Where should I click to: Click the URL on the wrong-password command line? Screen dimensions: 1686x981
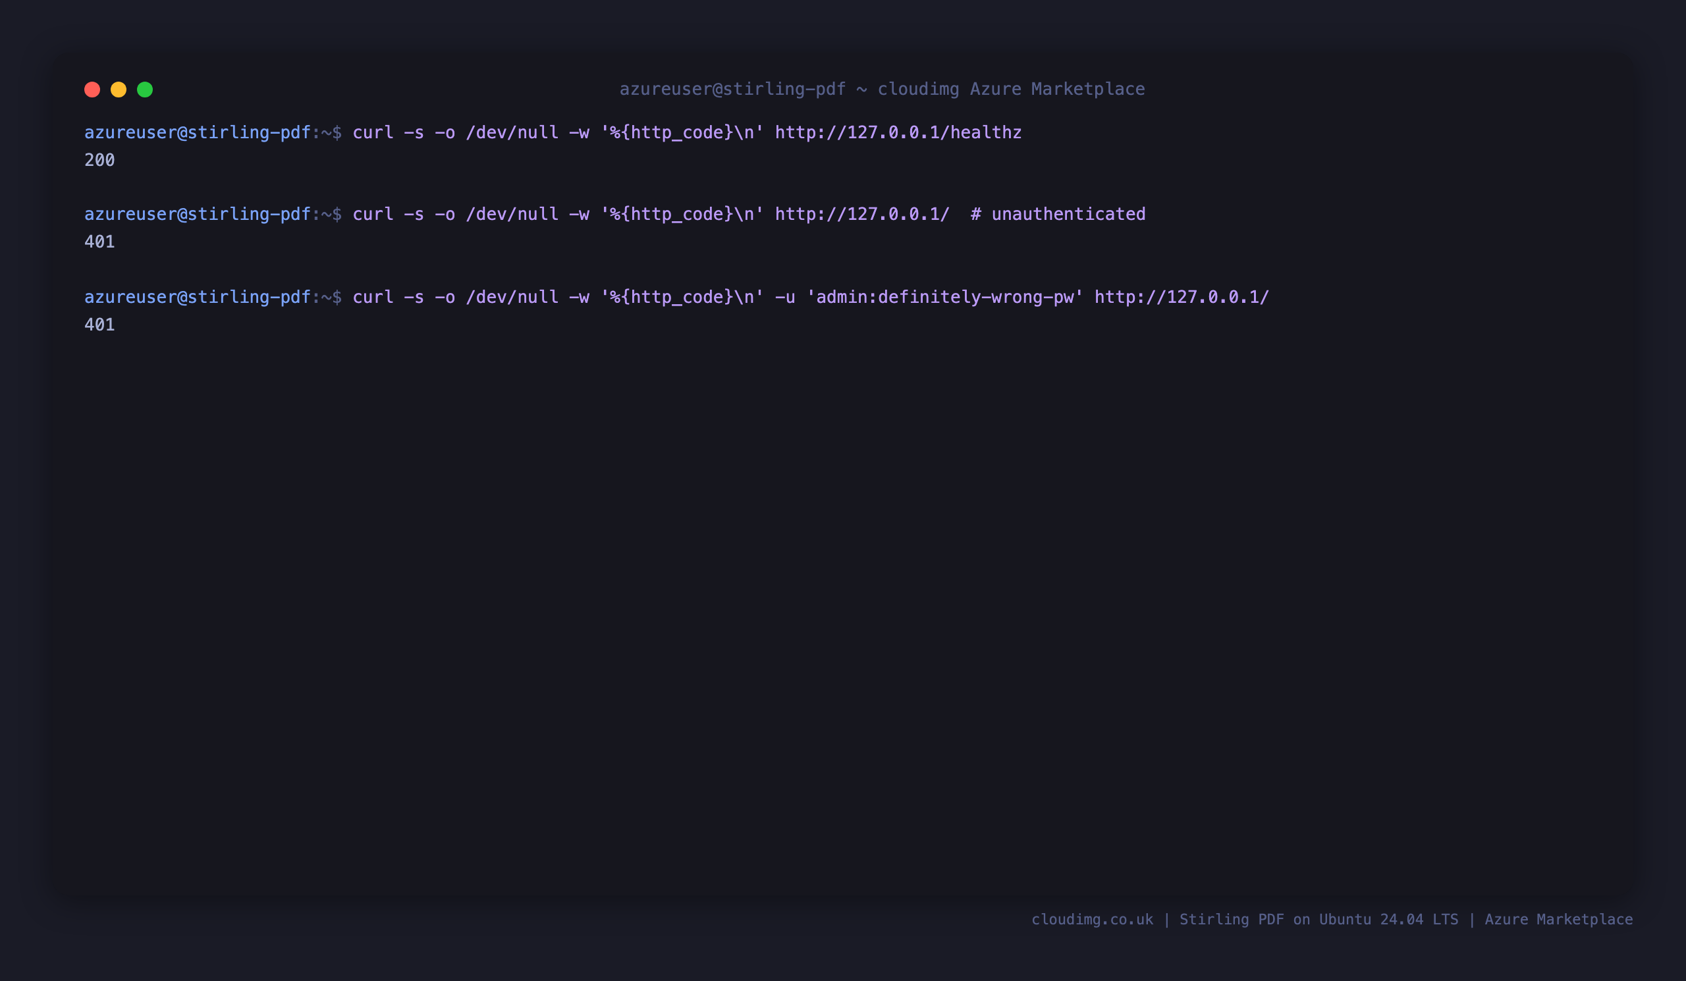pos(1182,297)
